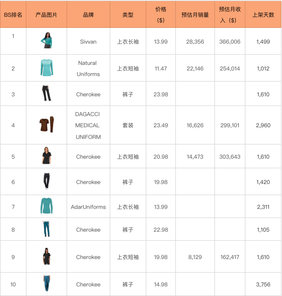Select the 3,756 listing days cell

[x=263, y=285]
